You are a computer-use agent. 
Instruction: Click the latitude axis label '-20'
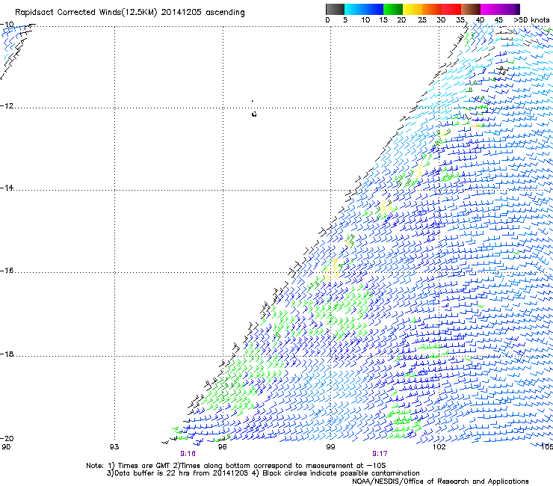7,438
